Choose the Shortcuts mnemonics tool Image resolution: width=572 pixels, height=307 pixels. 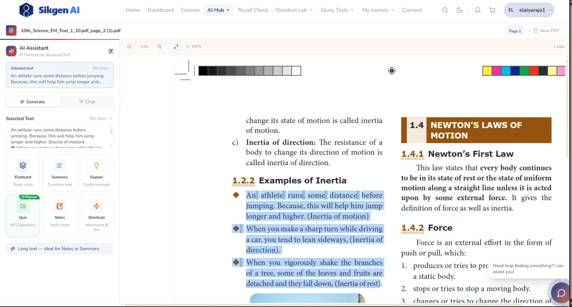coord(97,215)
